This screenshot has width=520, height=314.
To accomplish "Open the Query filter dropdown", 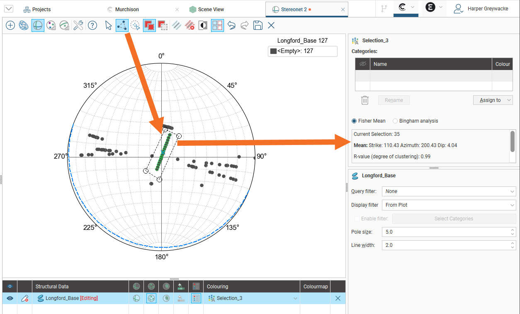I will click(450, 191).
